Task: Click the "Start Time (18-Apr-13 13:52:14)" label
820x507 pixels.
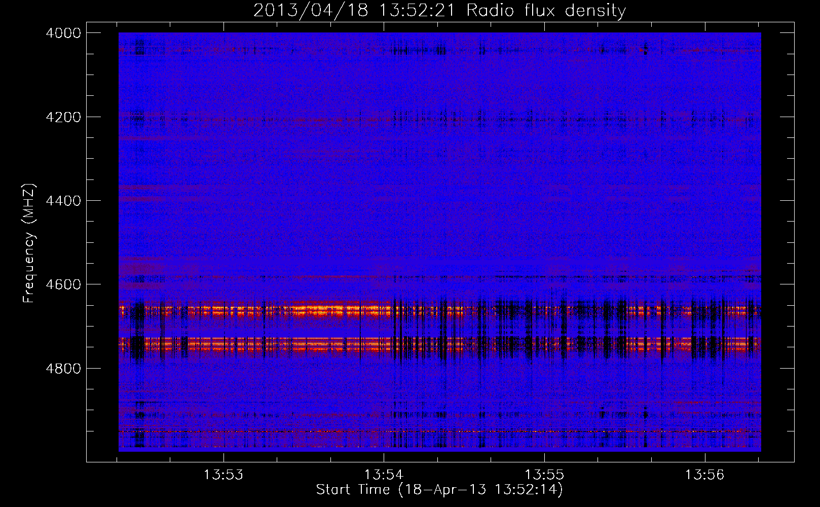Action: (439, 490)
